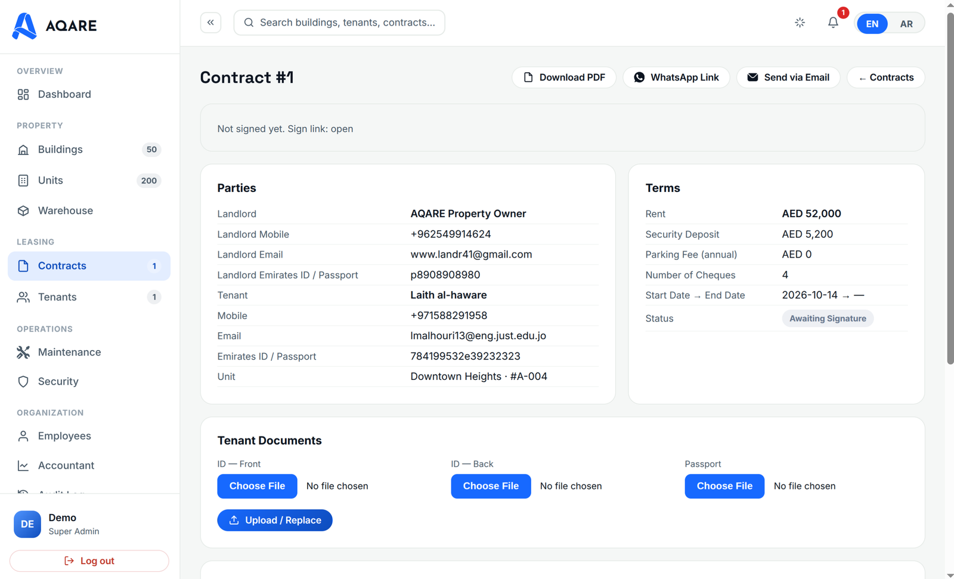Click the landlord email www.landr41@gmail.com
This screenshot has width=954, height=579.
(x=471, y=255)
